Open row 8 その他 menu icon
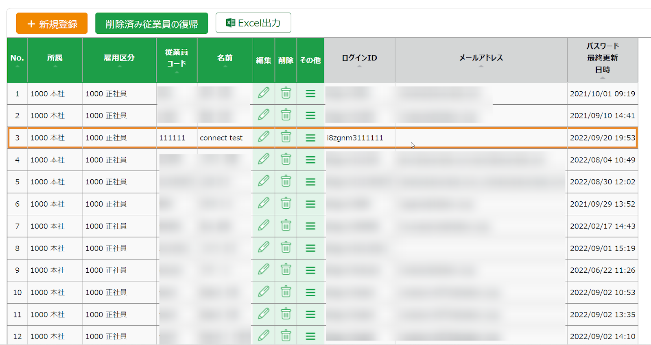 [x=310, y=248]
